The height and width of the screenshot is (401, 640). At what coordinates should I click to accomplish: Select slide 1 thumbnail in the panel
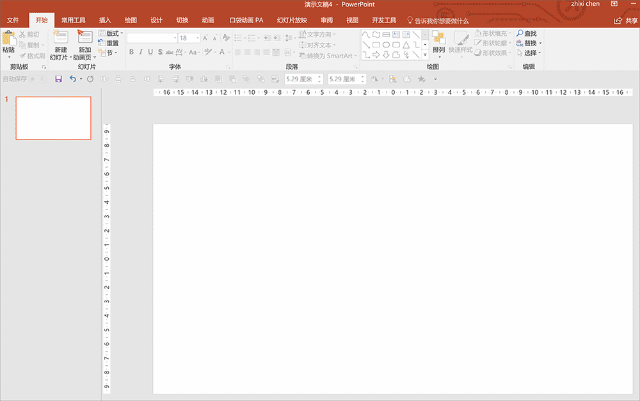click(x=53, y=118)
